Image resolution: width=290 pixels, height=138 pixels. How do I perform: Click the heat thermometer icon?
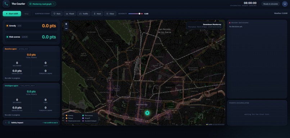coord(95,14)
